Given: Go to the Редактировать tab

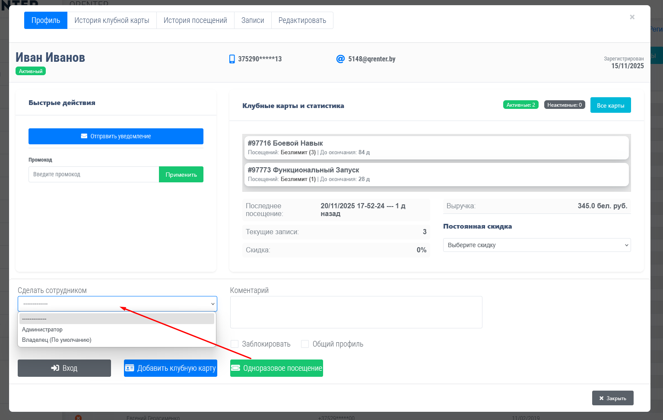Looking at the screenshot, I should (302, 20).
